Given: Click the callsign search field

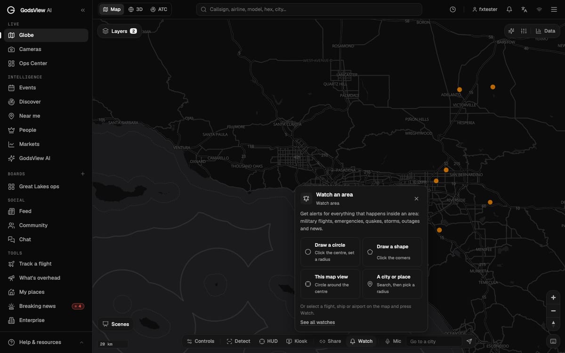Looking at the screenshot, I should tap(309, 9).
